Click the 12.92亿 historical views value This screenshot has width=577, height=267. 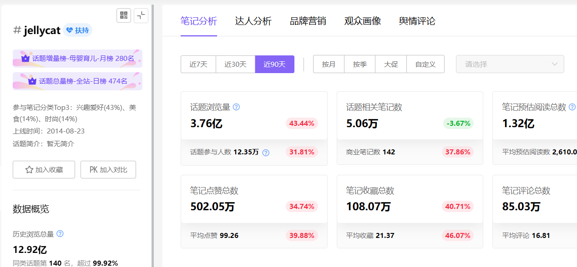[x=30, y=250]
